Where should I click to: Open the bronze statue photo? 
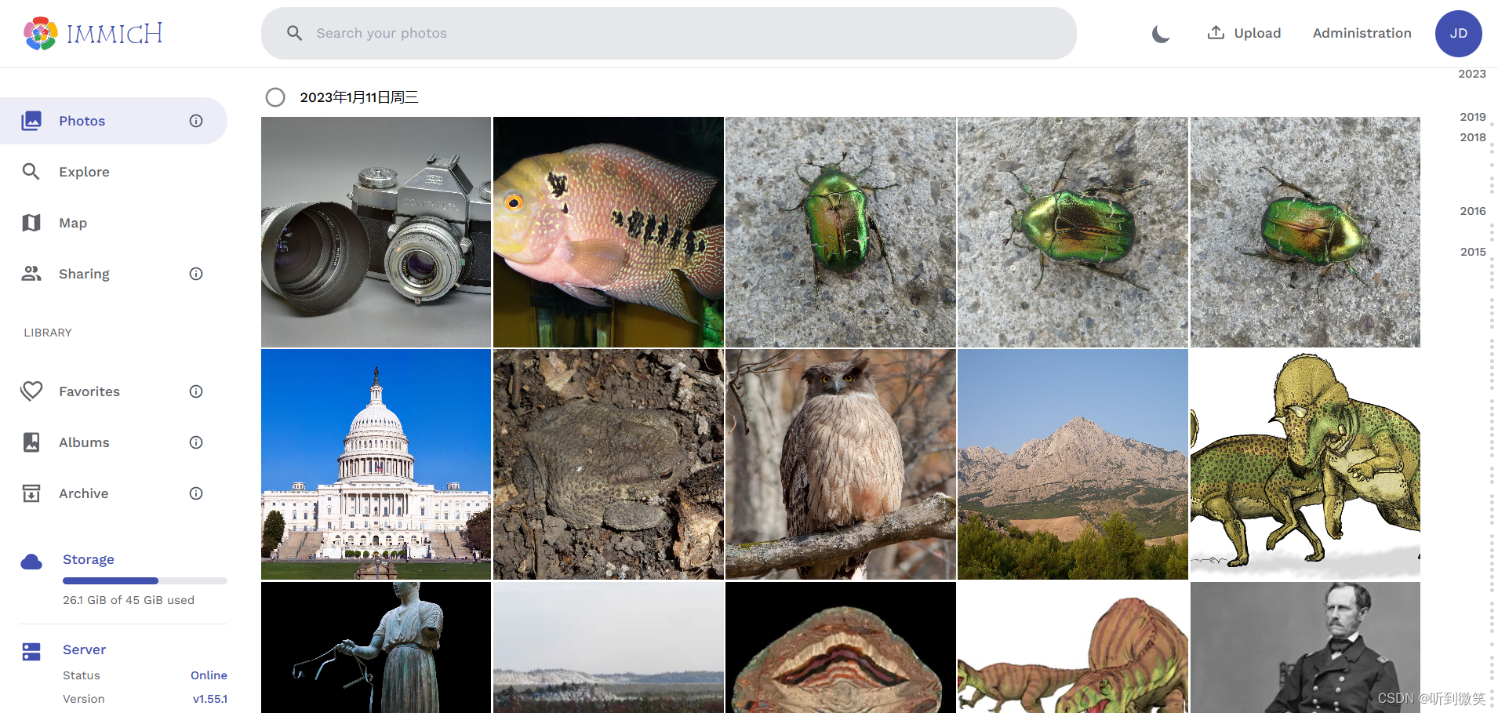pos(376,647)
